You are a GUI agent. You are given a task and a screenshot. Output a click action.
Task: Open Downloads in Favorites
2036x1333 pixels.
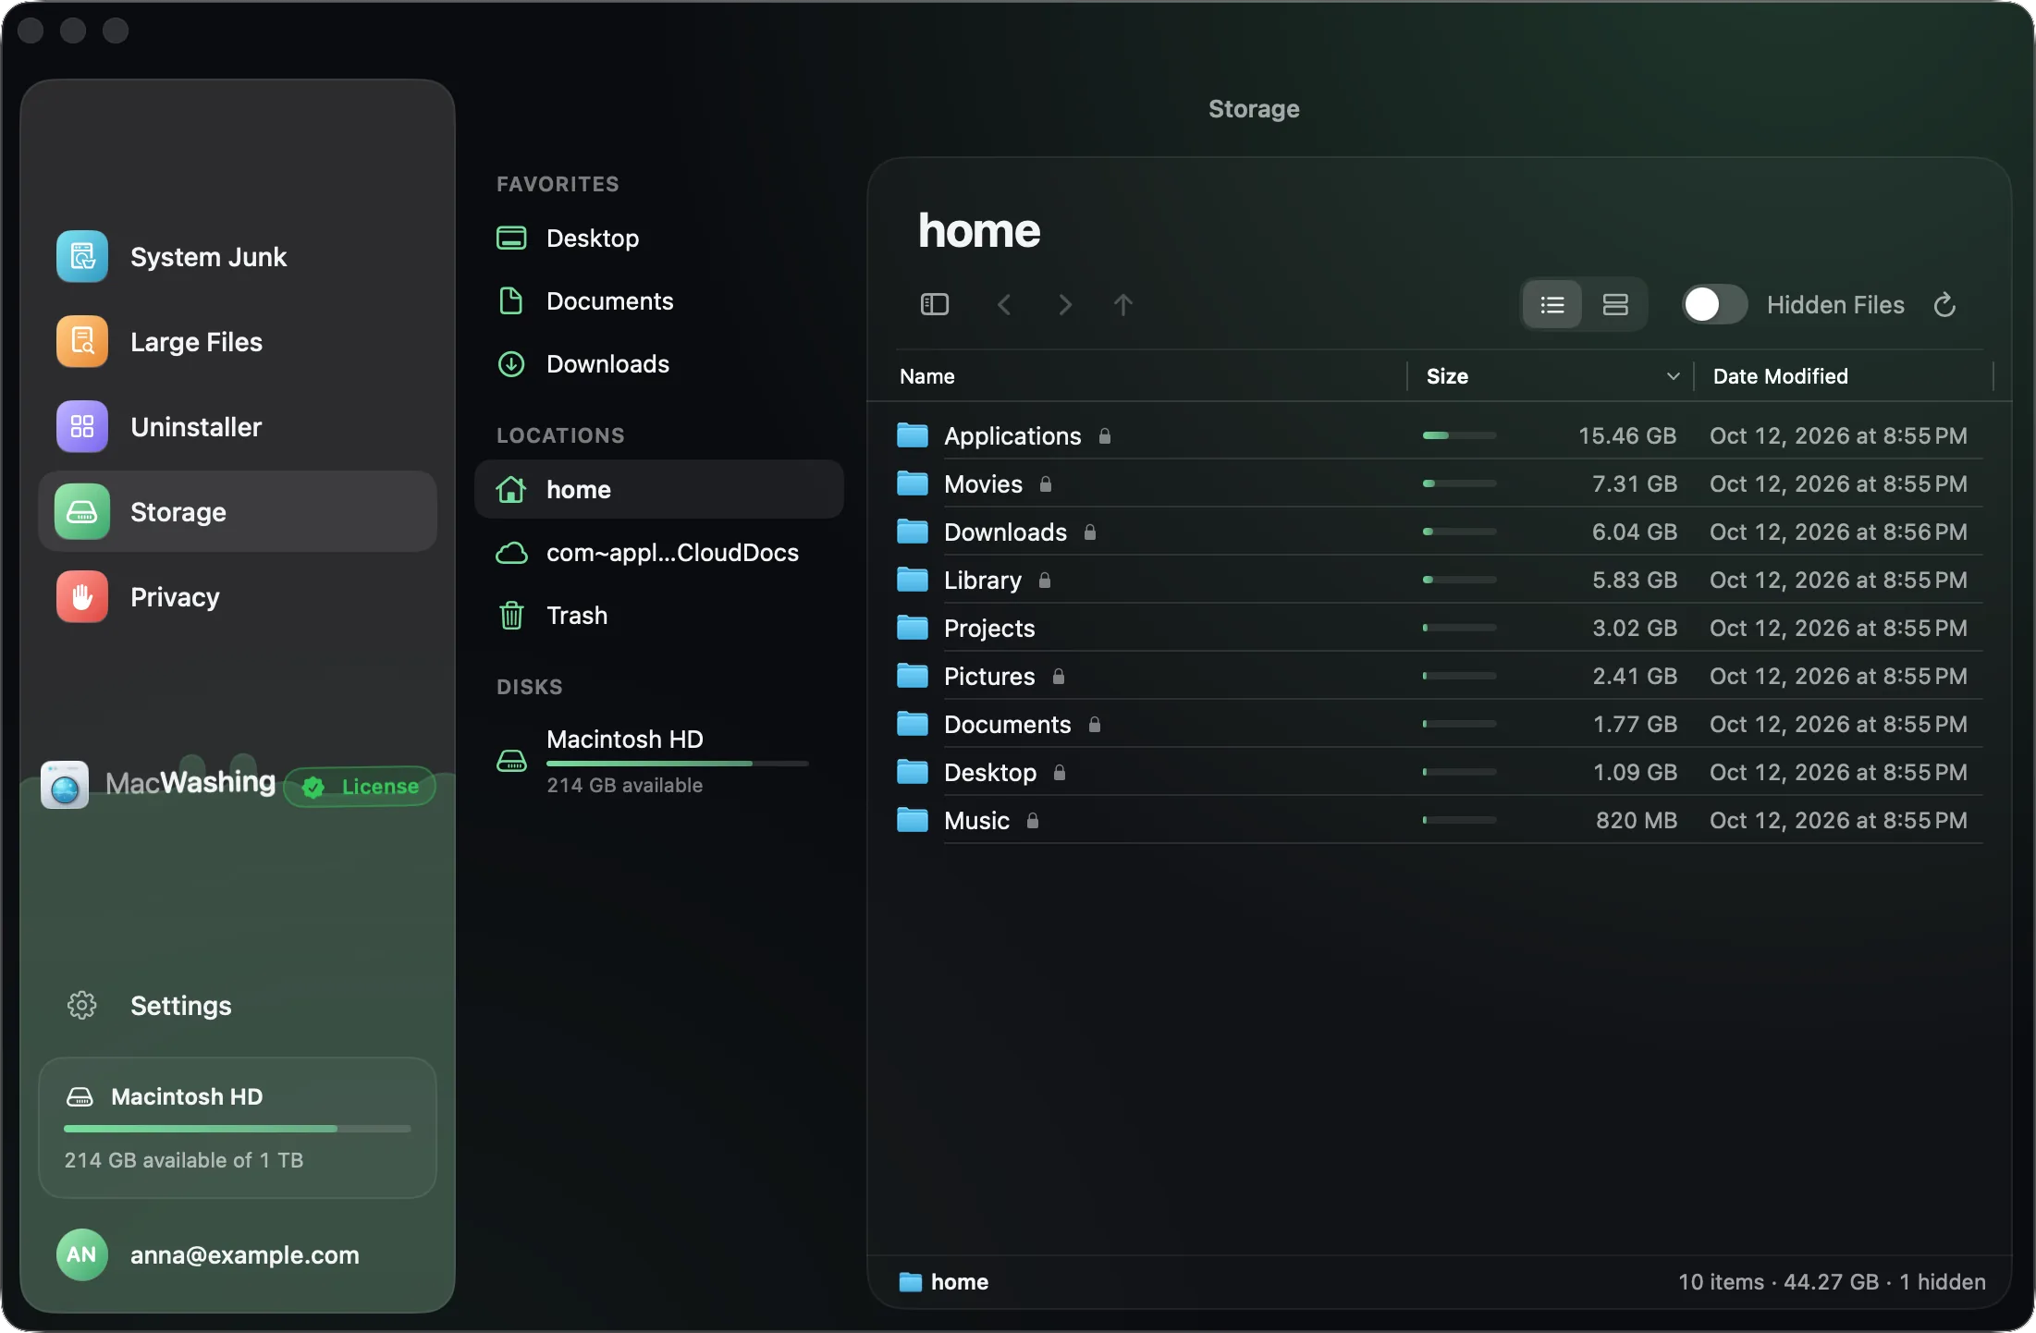click(x=658, y=363)
